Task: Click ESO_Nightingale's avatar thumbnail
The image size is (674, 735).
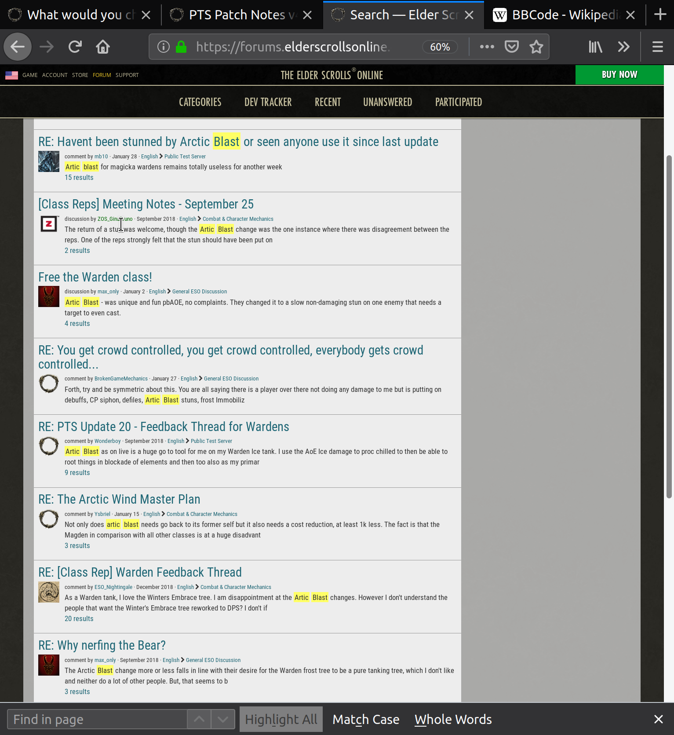Action: click(x=49, y=592)
